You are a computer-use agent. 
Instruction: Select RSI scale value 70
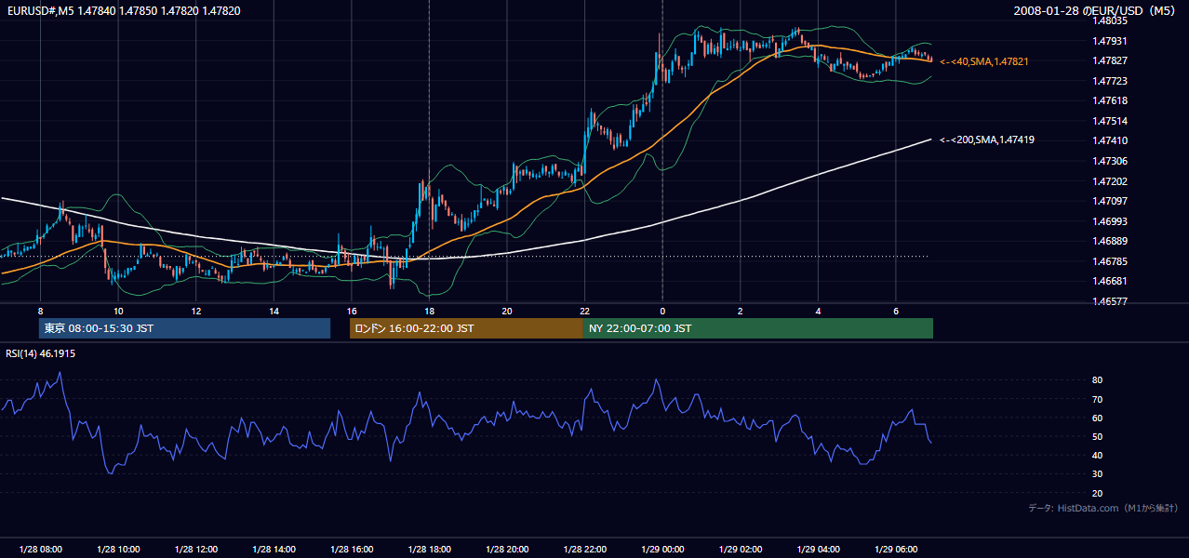pos(1098,399)
